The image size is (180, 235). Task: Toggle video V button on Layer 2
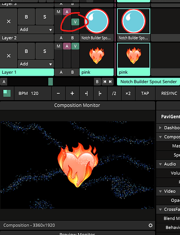(x=75, y=22)
